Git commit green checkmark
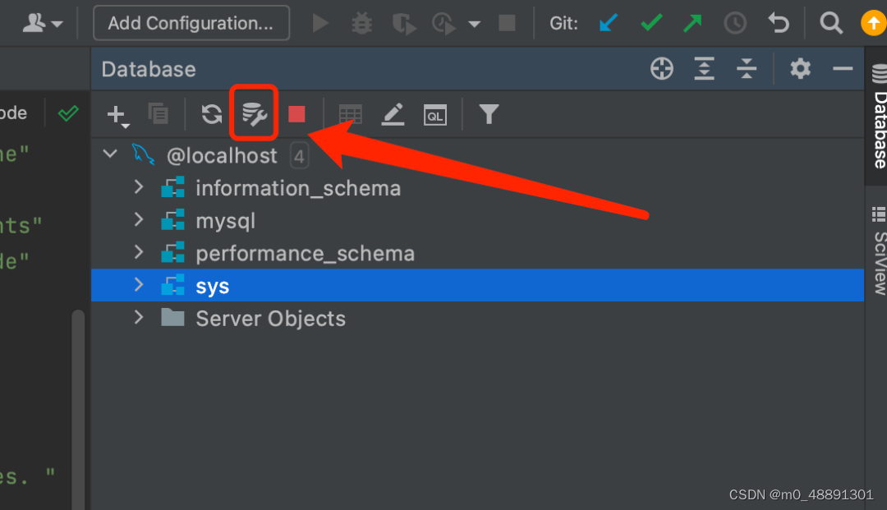Image resolution: width=887 pixels, height=510 pixels. pyautogui.click(x=651, y=23)
